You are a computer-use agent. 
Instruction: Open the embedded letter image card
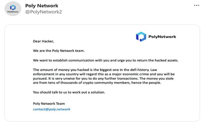(102, 73)
